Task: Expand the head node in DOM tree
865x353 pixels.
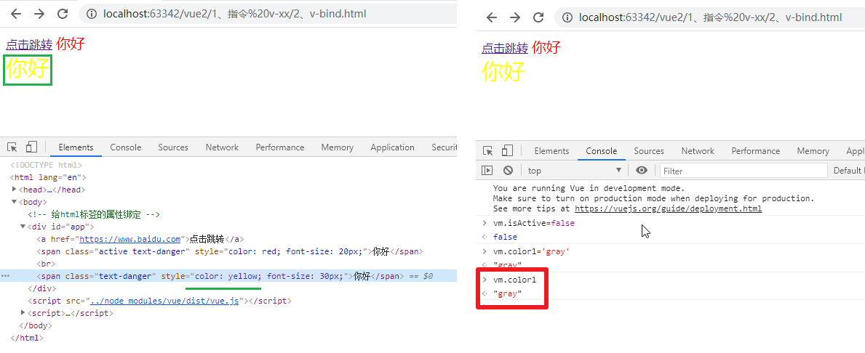Action: tap(15, 190)
